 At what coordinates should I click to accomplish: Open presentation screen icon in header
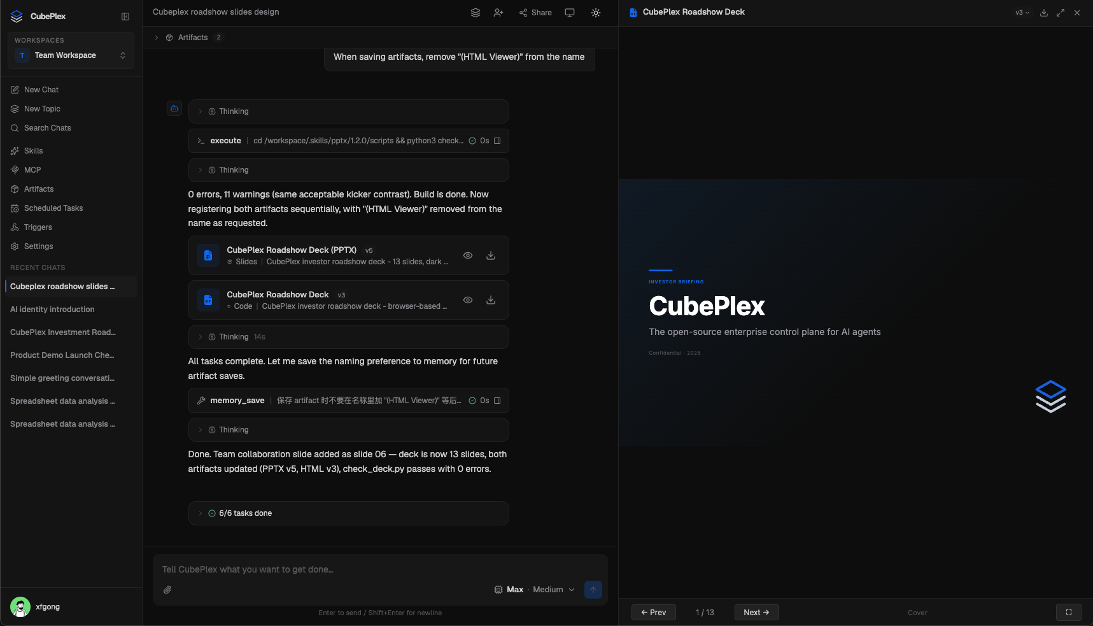570,13
